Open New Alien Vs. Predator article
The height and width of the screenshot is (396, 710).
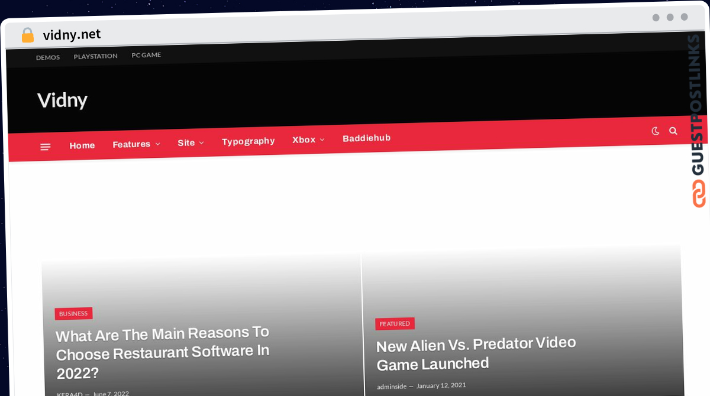point(476,353)
